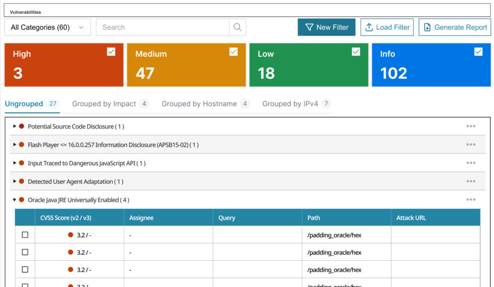Uncheck the Medium severity filter checkbox
The width and height of the screenshot is (494, 287).
[233, 52]
